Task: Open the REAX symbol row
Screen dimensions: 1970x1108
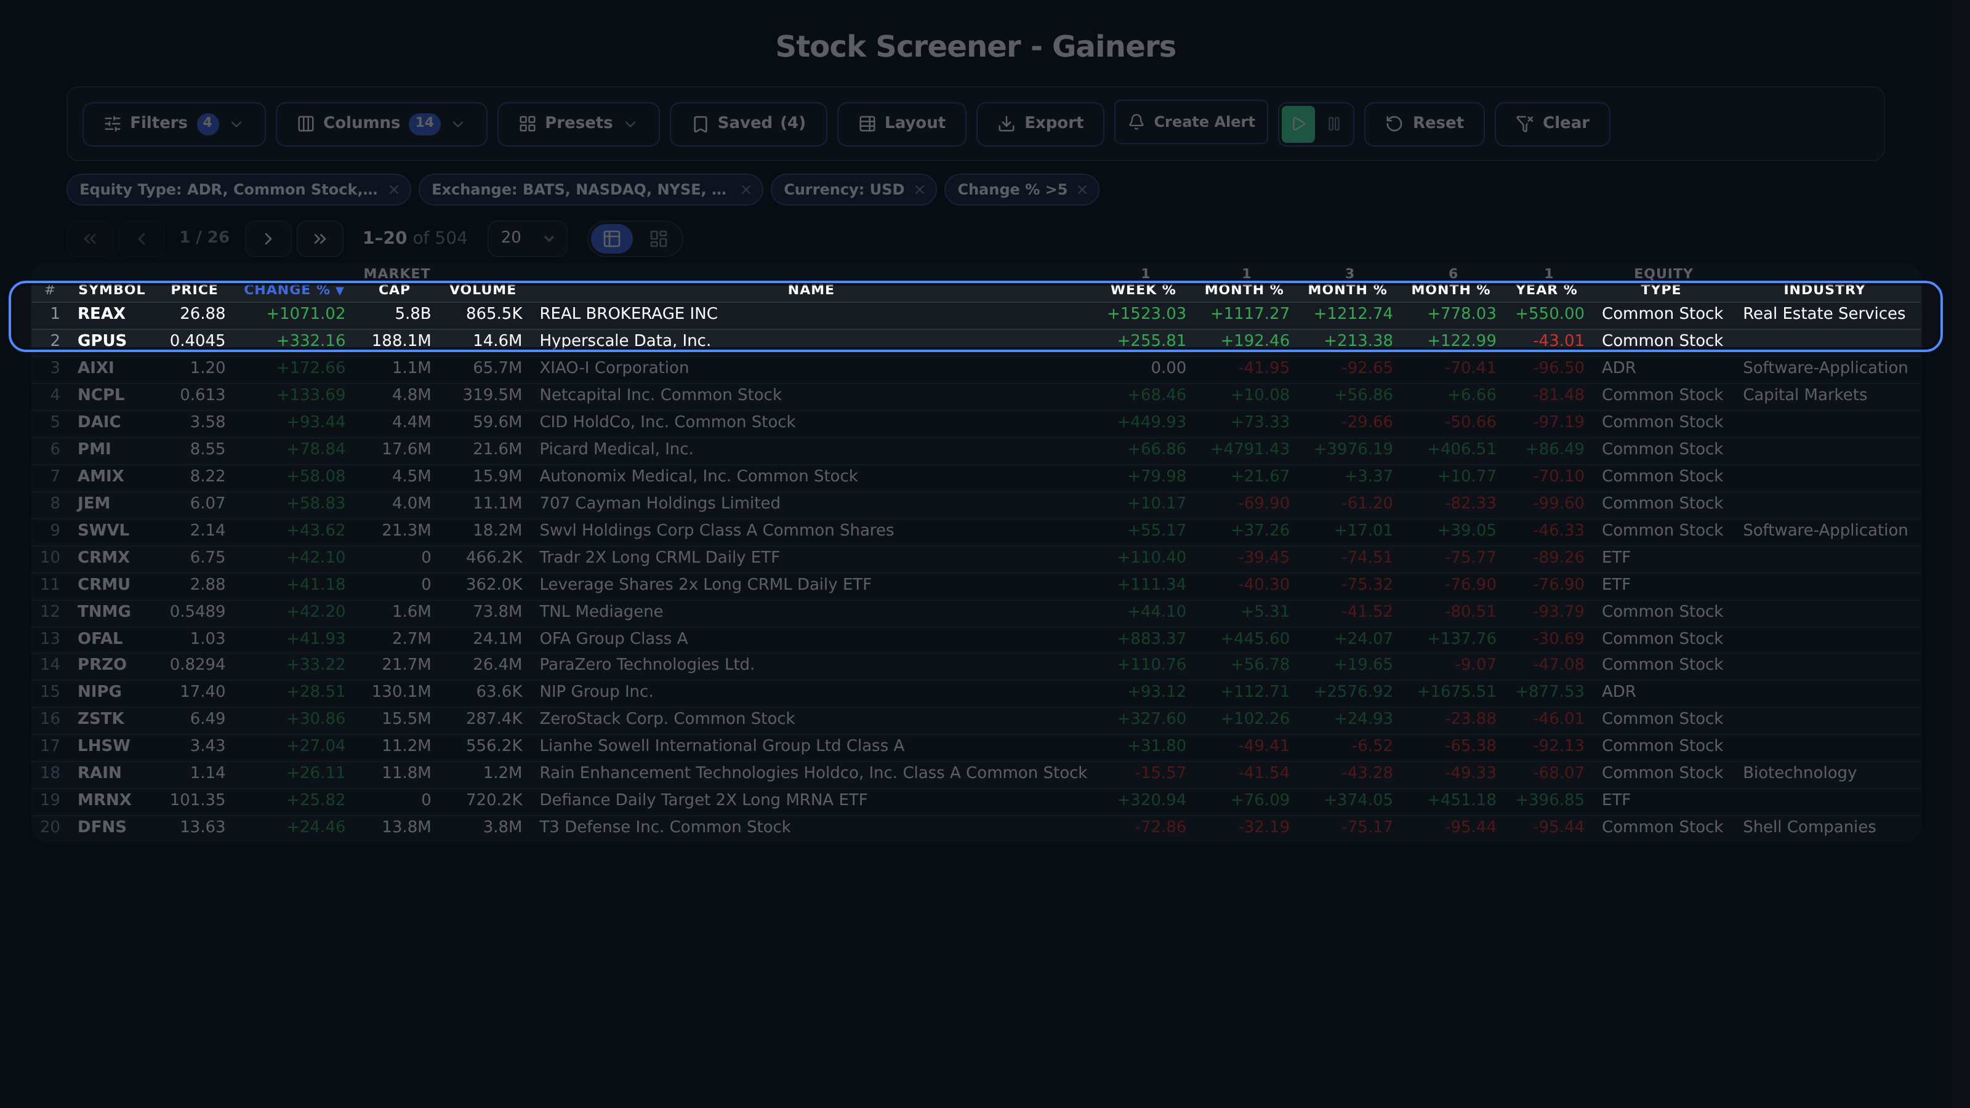Action: (976, 313)
